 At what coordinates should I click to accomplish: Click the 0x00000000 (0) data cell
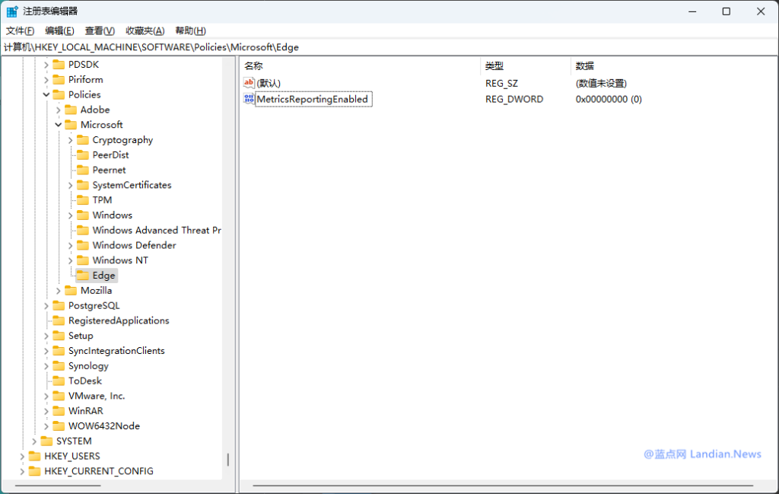[609, 100]
